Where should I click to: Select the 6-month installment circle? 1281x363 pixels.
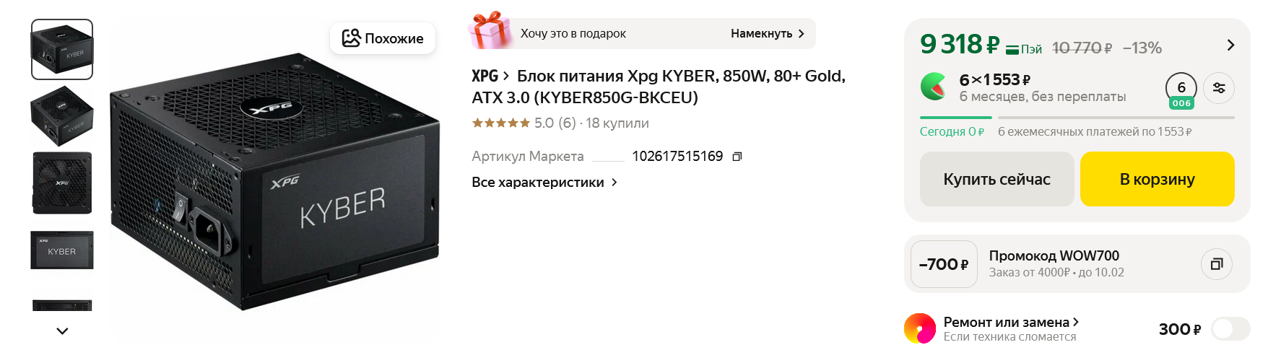(x=1181, y=89)
